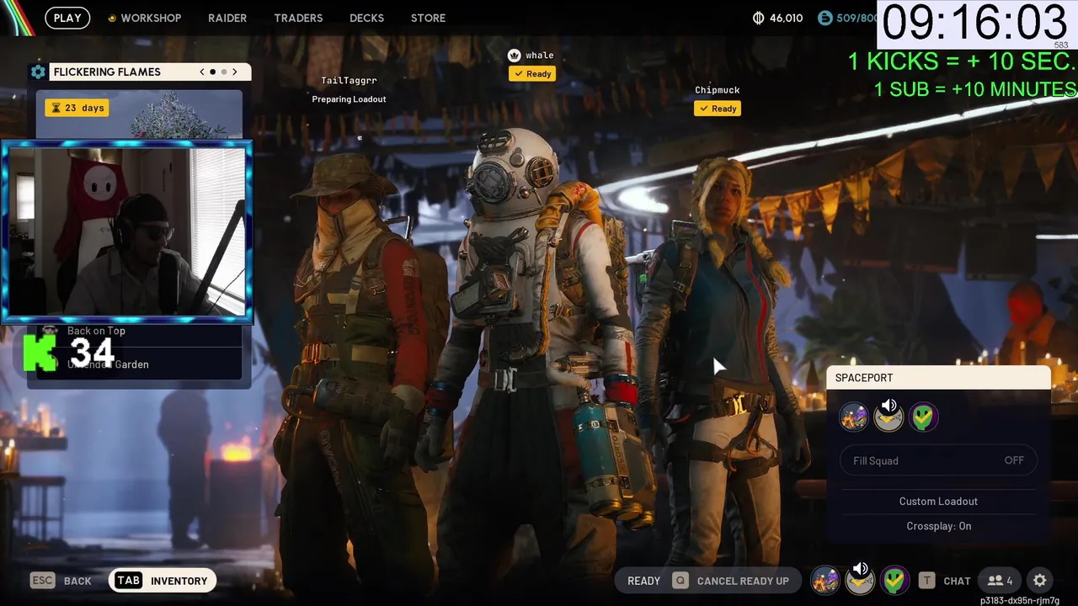The image size is (1078, 606).
Task: Click Chipmuck's Ready status badge
Action: coord(718,109)
